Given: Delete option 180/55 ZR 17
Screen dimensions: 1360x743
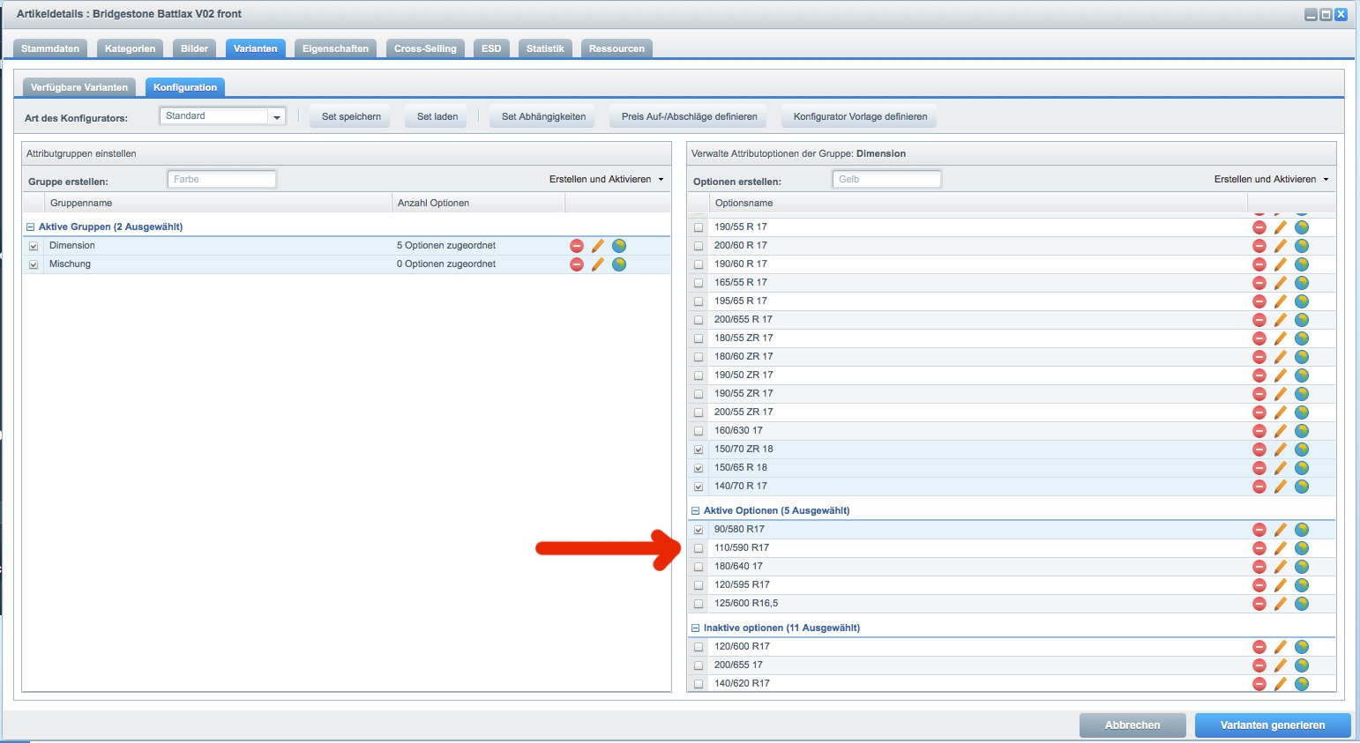Looking at the screenshot, I should [1259, 338].
